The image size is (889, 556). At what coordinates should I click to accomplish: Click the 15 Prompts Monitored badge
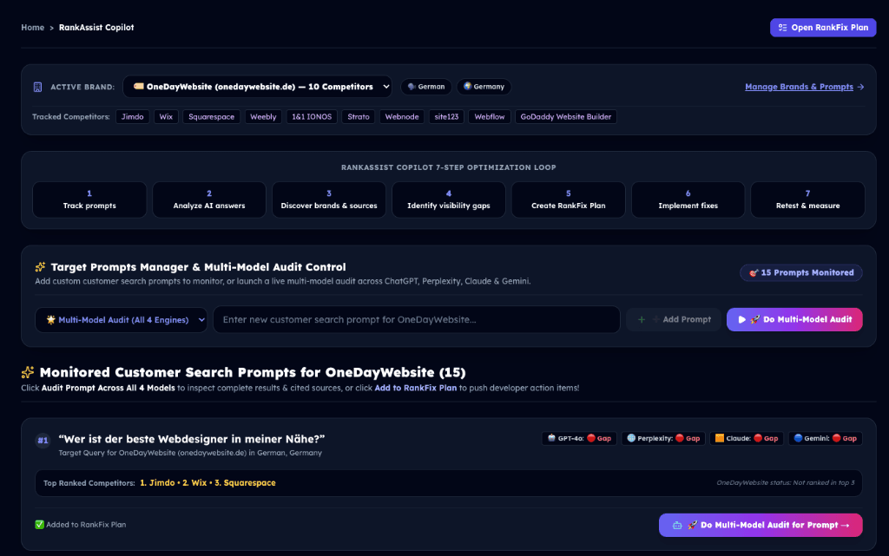click(x=801, y=273)
